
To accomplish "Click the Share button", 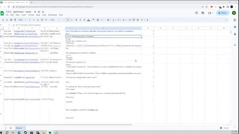I will (x=223, y=13).
